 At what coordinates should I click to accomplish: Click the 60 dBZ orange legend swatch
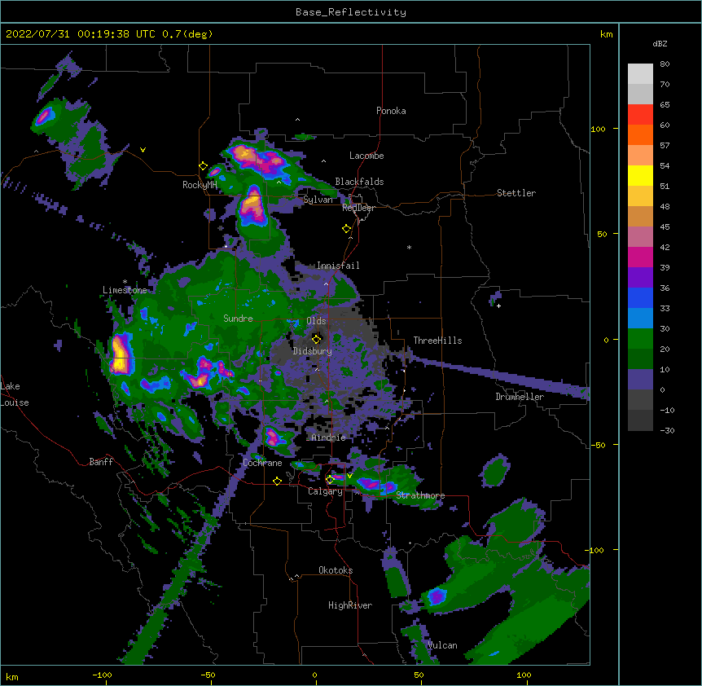point(640,134)
